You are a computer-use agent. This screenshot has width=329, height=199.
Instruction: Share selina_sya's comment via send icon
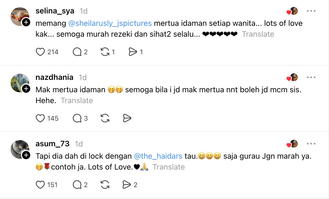pos(132,52)
